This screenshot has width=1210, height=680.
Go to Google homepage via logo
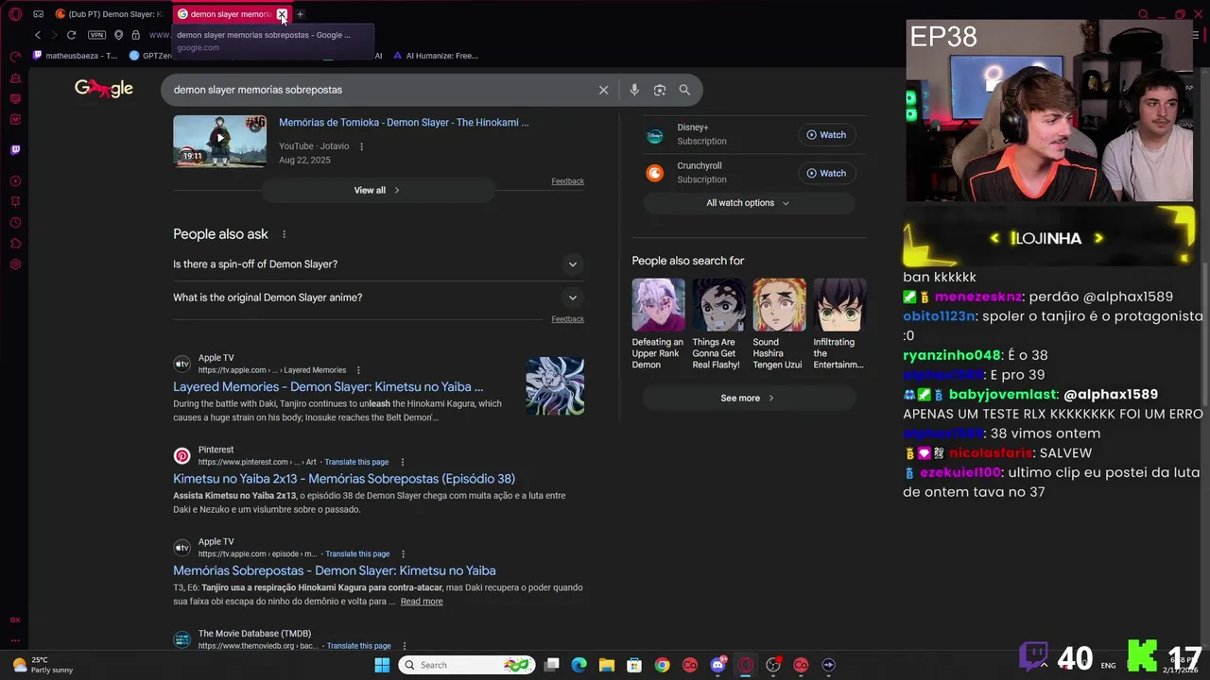pos(104,89)
